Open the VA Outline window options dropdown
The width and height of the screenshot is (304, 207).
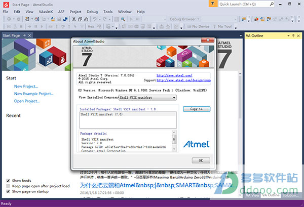tap(288, 35)
